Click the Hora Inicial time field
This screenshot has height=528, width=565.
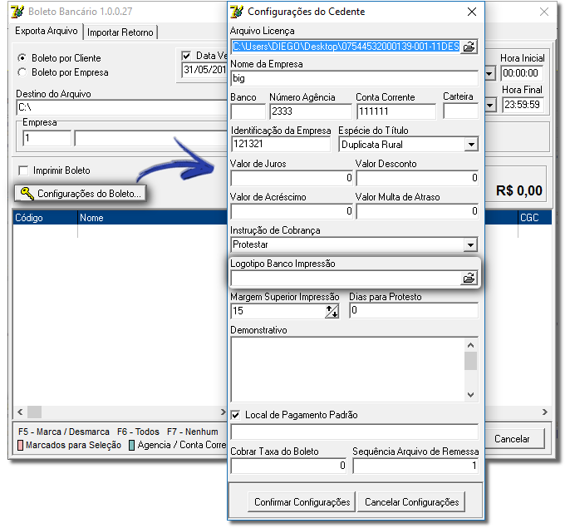pyautogui.click(x=522, y=73)
